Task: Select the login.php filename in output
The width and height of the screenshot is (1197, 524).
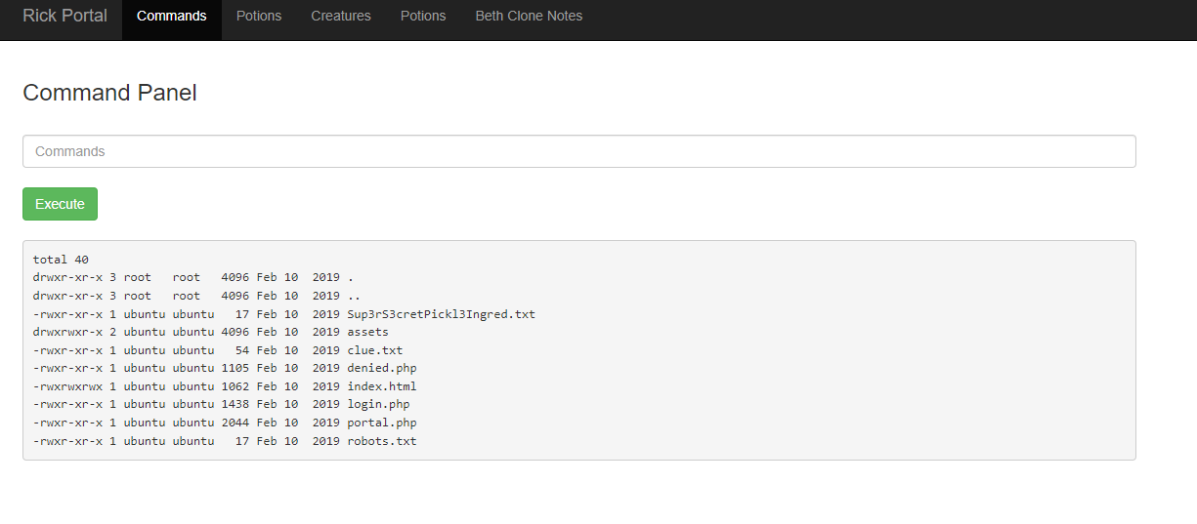Action: 378,404
